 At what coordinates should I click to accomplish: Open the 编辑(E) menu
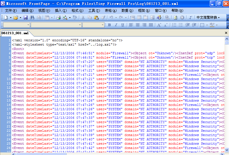28,11
